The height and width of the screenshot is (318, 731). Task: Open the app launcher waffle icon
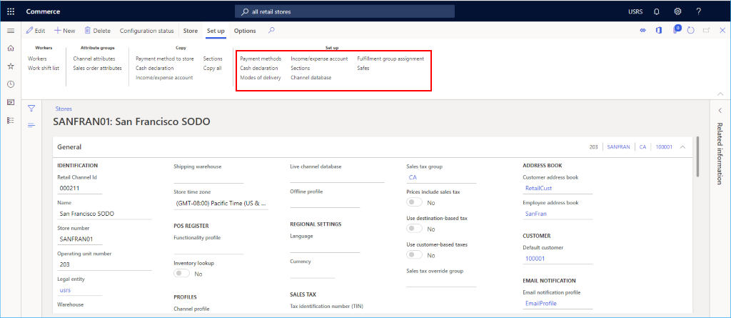point(10,11)
